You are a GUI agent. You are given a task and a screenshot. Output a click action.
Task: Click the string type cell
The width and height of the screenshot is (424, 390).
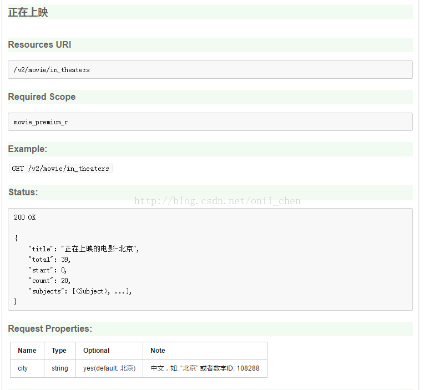point(60,368)
